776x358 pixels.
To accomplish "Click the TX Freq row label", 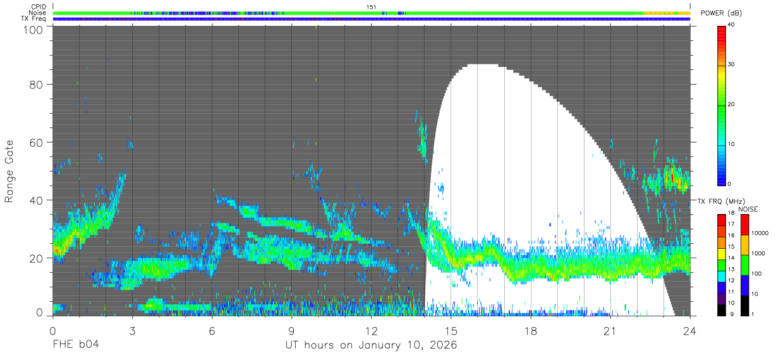I will point(33,18).
